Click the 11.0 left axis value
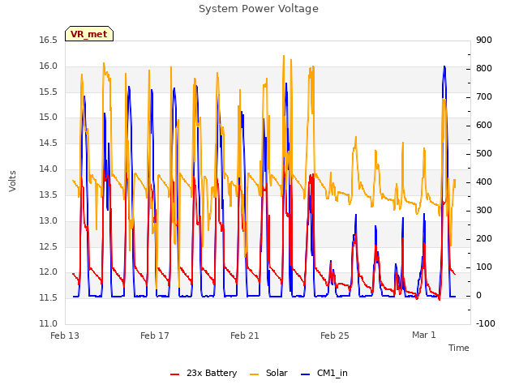Viewport: 519px width, 389px height. [49, 324]
